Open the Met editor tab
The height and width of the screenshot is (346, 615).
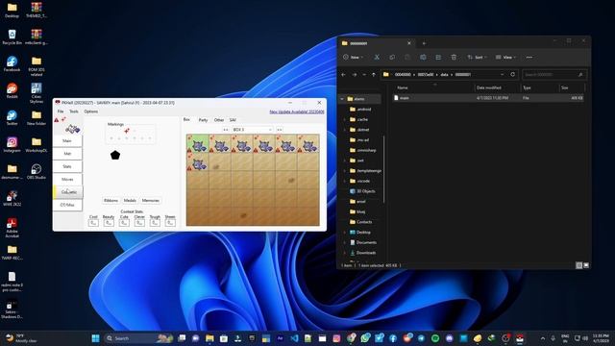click(67, 154)
